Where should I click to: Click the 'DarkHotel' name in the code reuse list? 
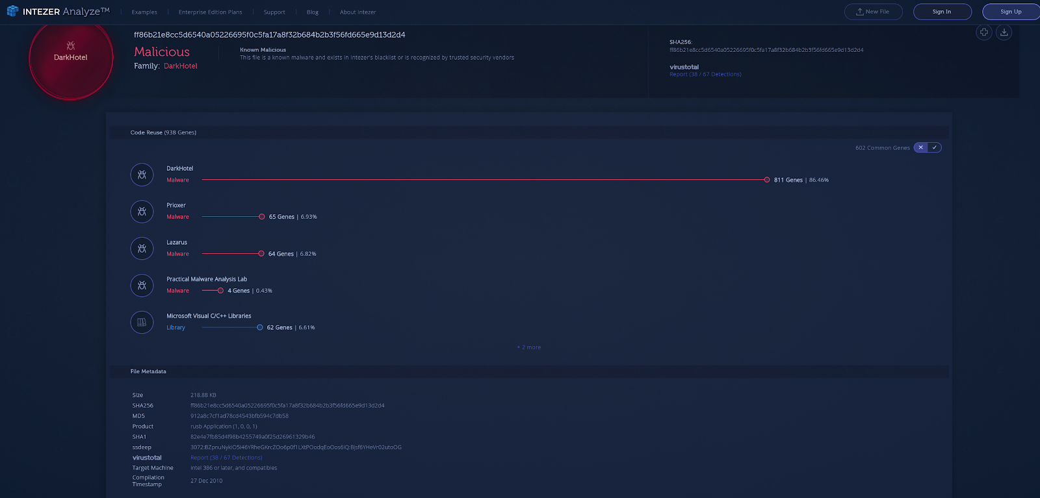click(x=180, y=169)
